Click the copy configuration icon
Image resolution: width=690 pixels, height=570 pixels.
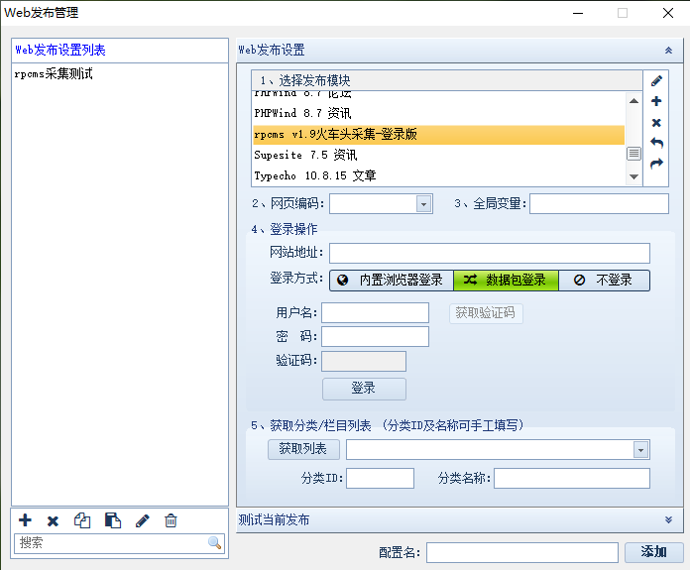pyautogui.click(x=82, y=520)
